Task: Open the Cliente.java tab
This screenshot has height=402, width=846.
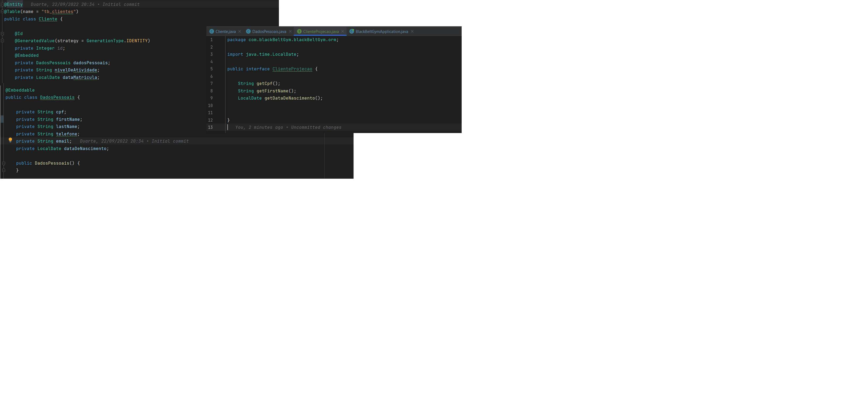Action: (225, 32)
